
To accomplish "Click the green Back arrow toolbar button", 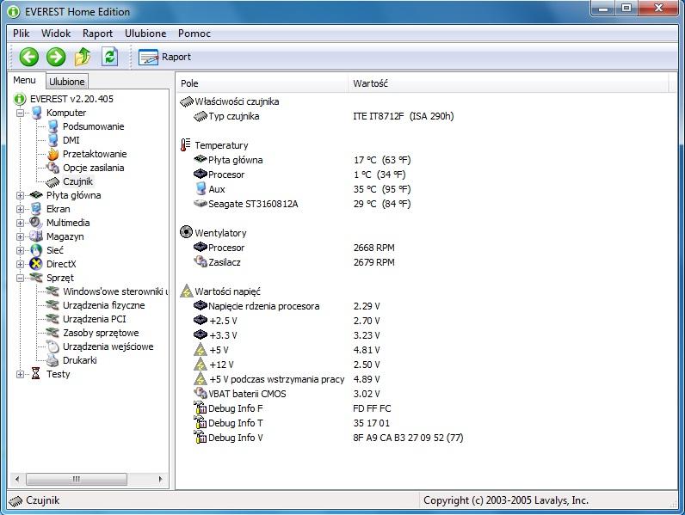I will click(x=29, y=57).
